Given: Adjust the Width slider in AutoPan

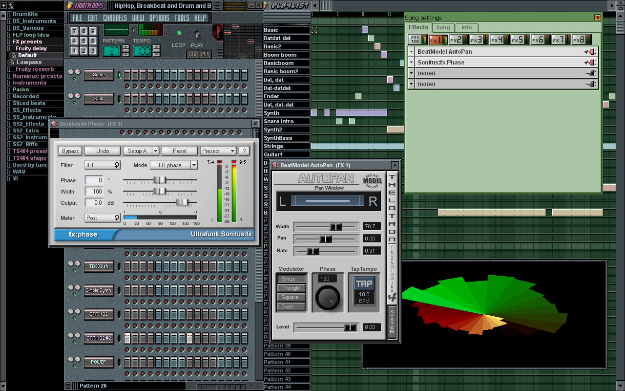Looking at the screenshot, I should click(326, 227).
